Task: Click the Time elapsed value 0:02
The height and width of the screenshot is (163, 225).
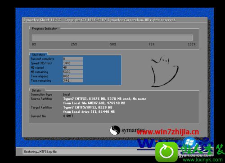Action: pyautogui.click(x=73, y=76)
